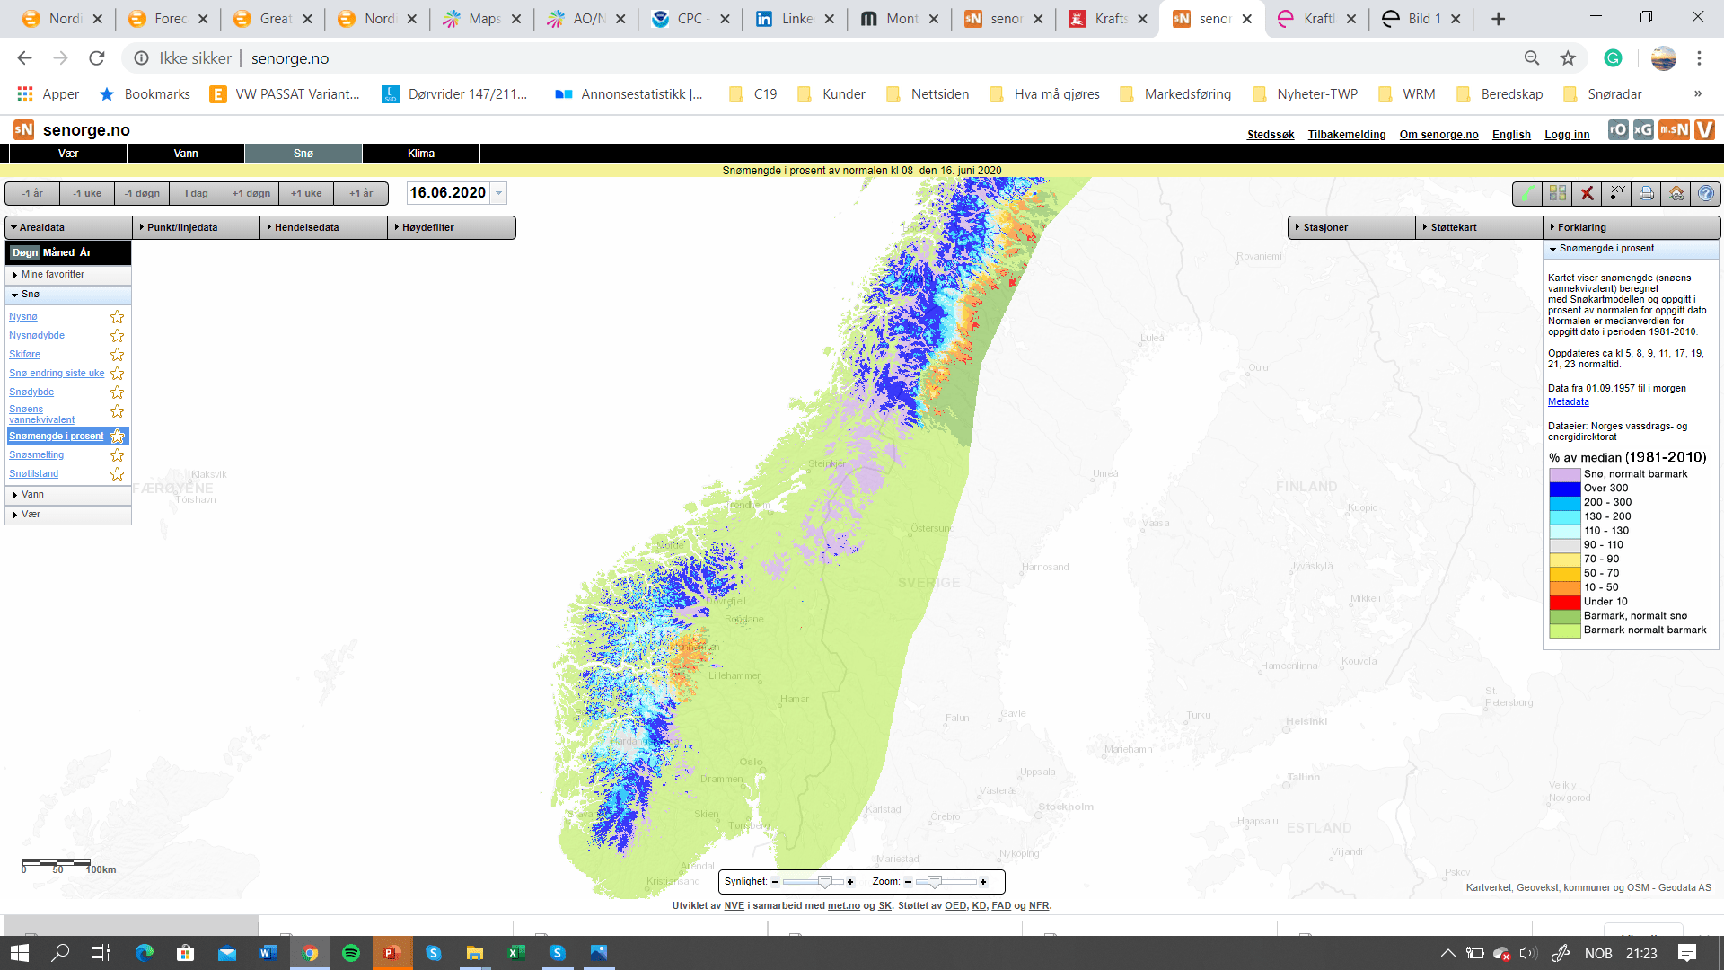Image resolution: width=1724 pixels, height=970 pixels.
Task: Open the Metadata link in legend
Action: [x=1568, y=402]
